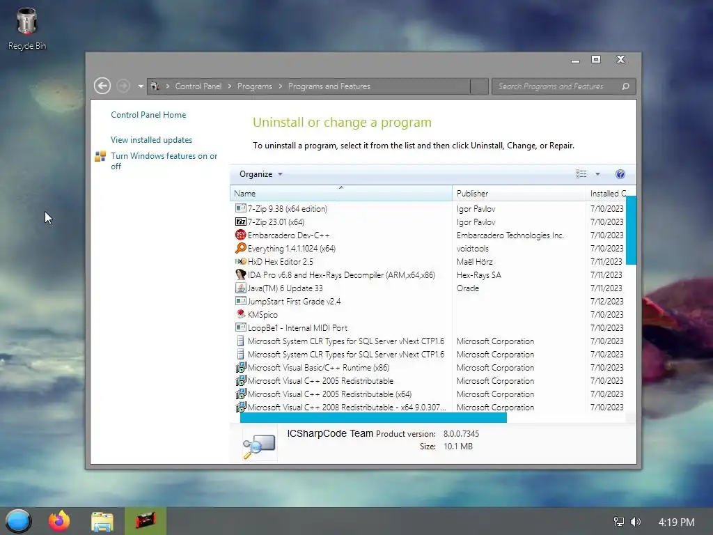Select Visual C++ 2005 Redistributable (x64) icon

tap(240, 394)
